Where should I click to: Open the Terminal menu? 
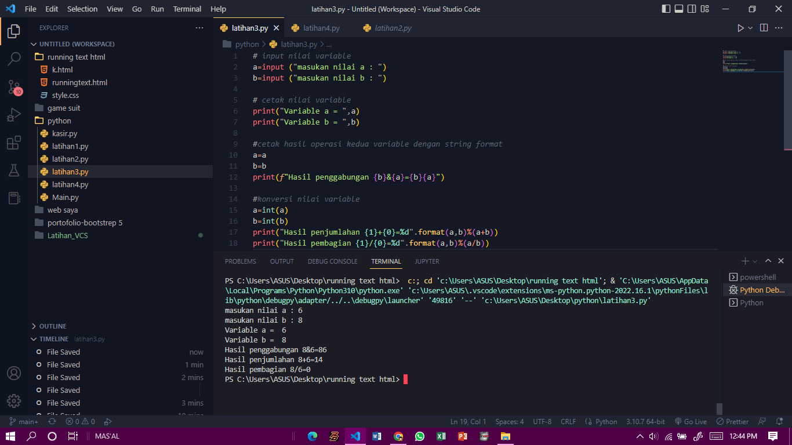pos(187,9)
